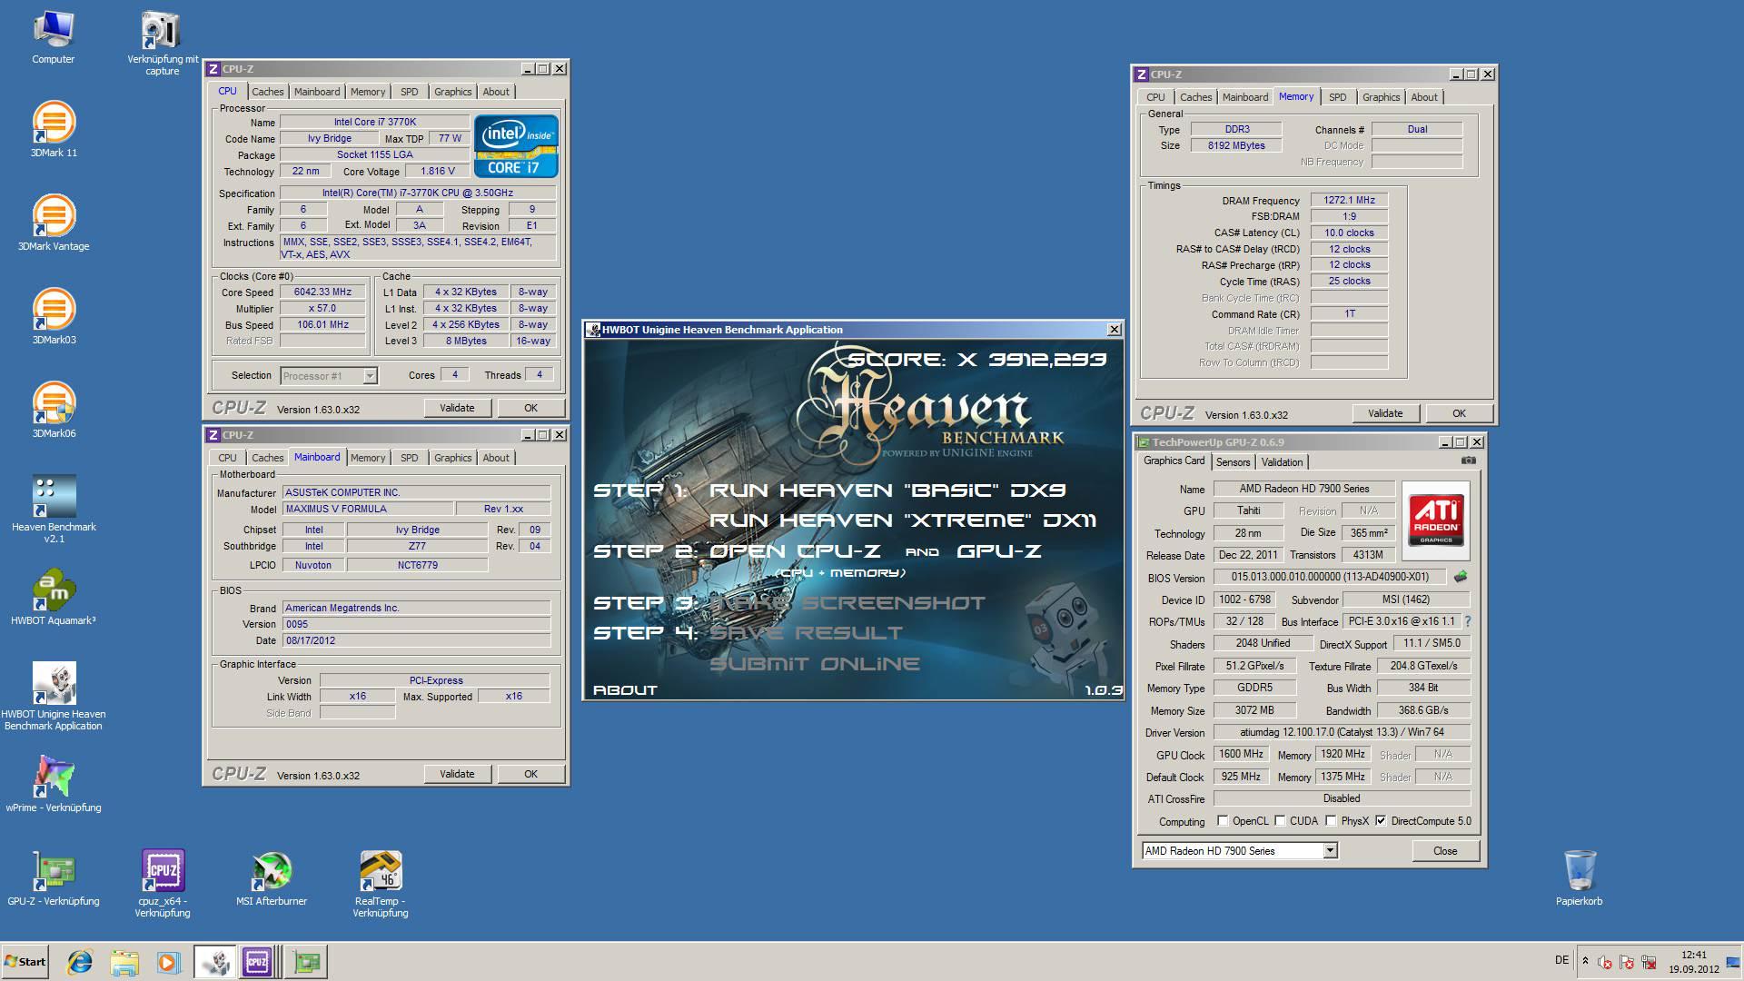
Task: Switch to Sensors tab in GPU-Z
Action: tap(1233, 462)
